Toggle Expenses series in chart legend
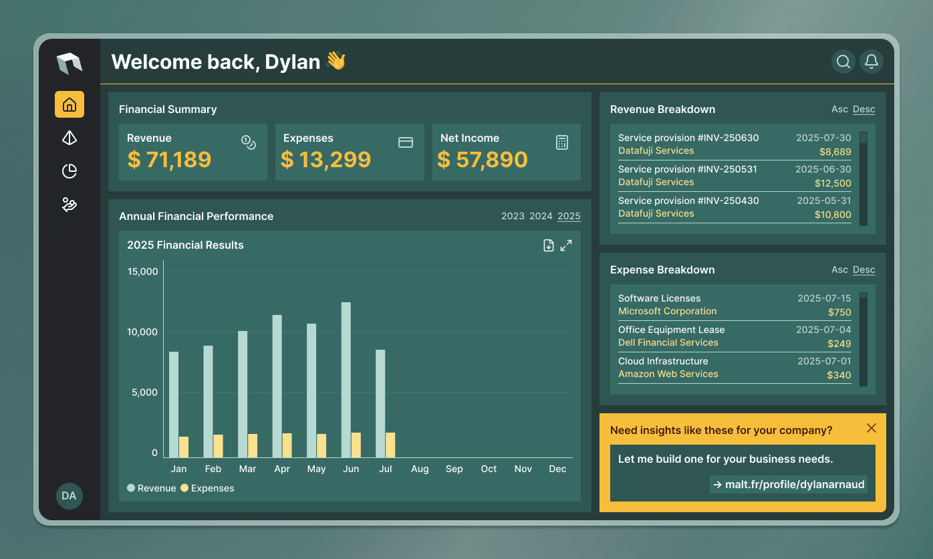Image resolution: width=933 pixels, height=559 pixels. 207,488
